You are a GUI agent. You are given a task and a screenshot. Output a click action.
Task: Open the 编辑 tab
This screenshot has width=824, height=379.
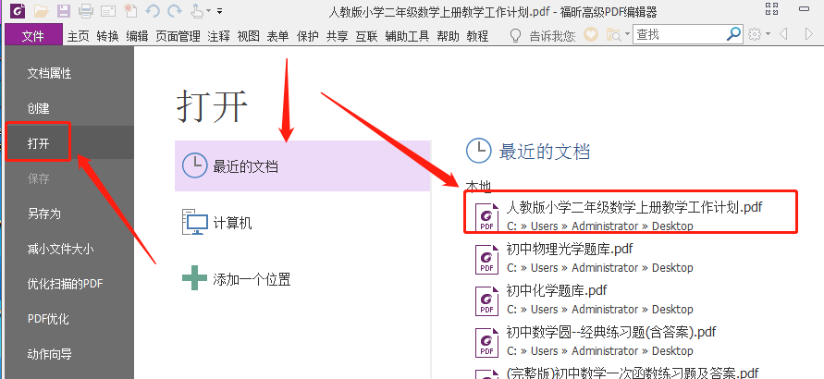(137, 36)
